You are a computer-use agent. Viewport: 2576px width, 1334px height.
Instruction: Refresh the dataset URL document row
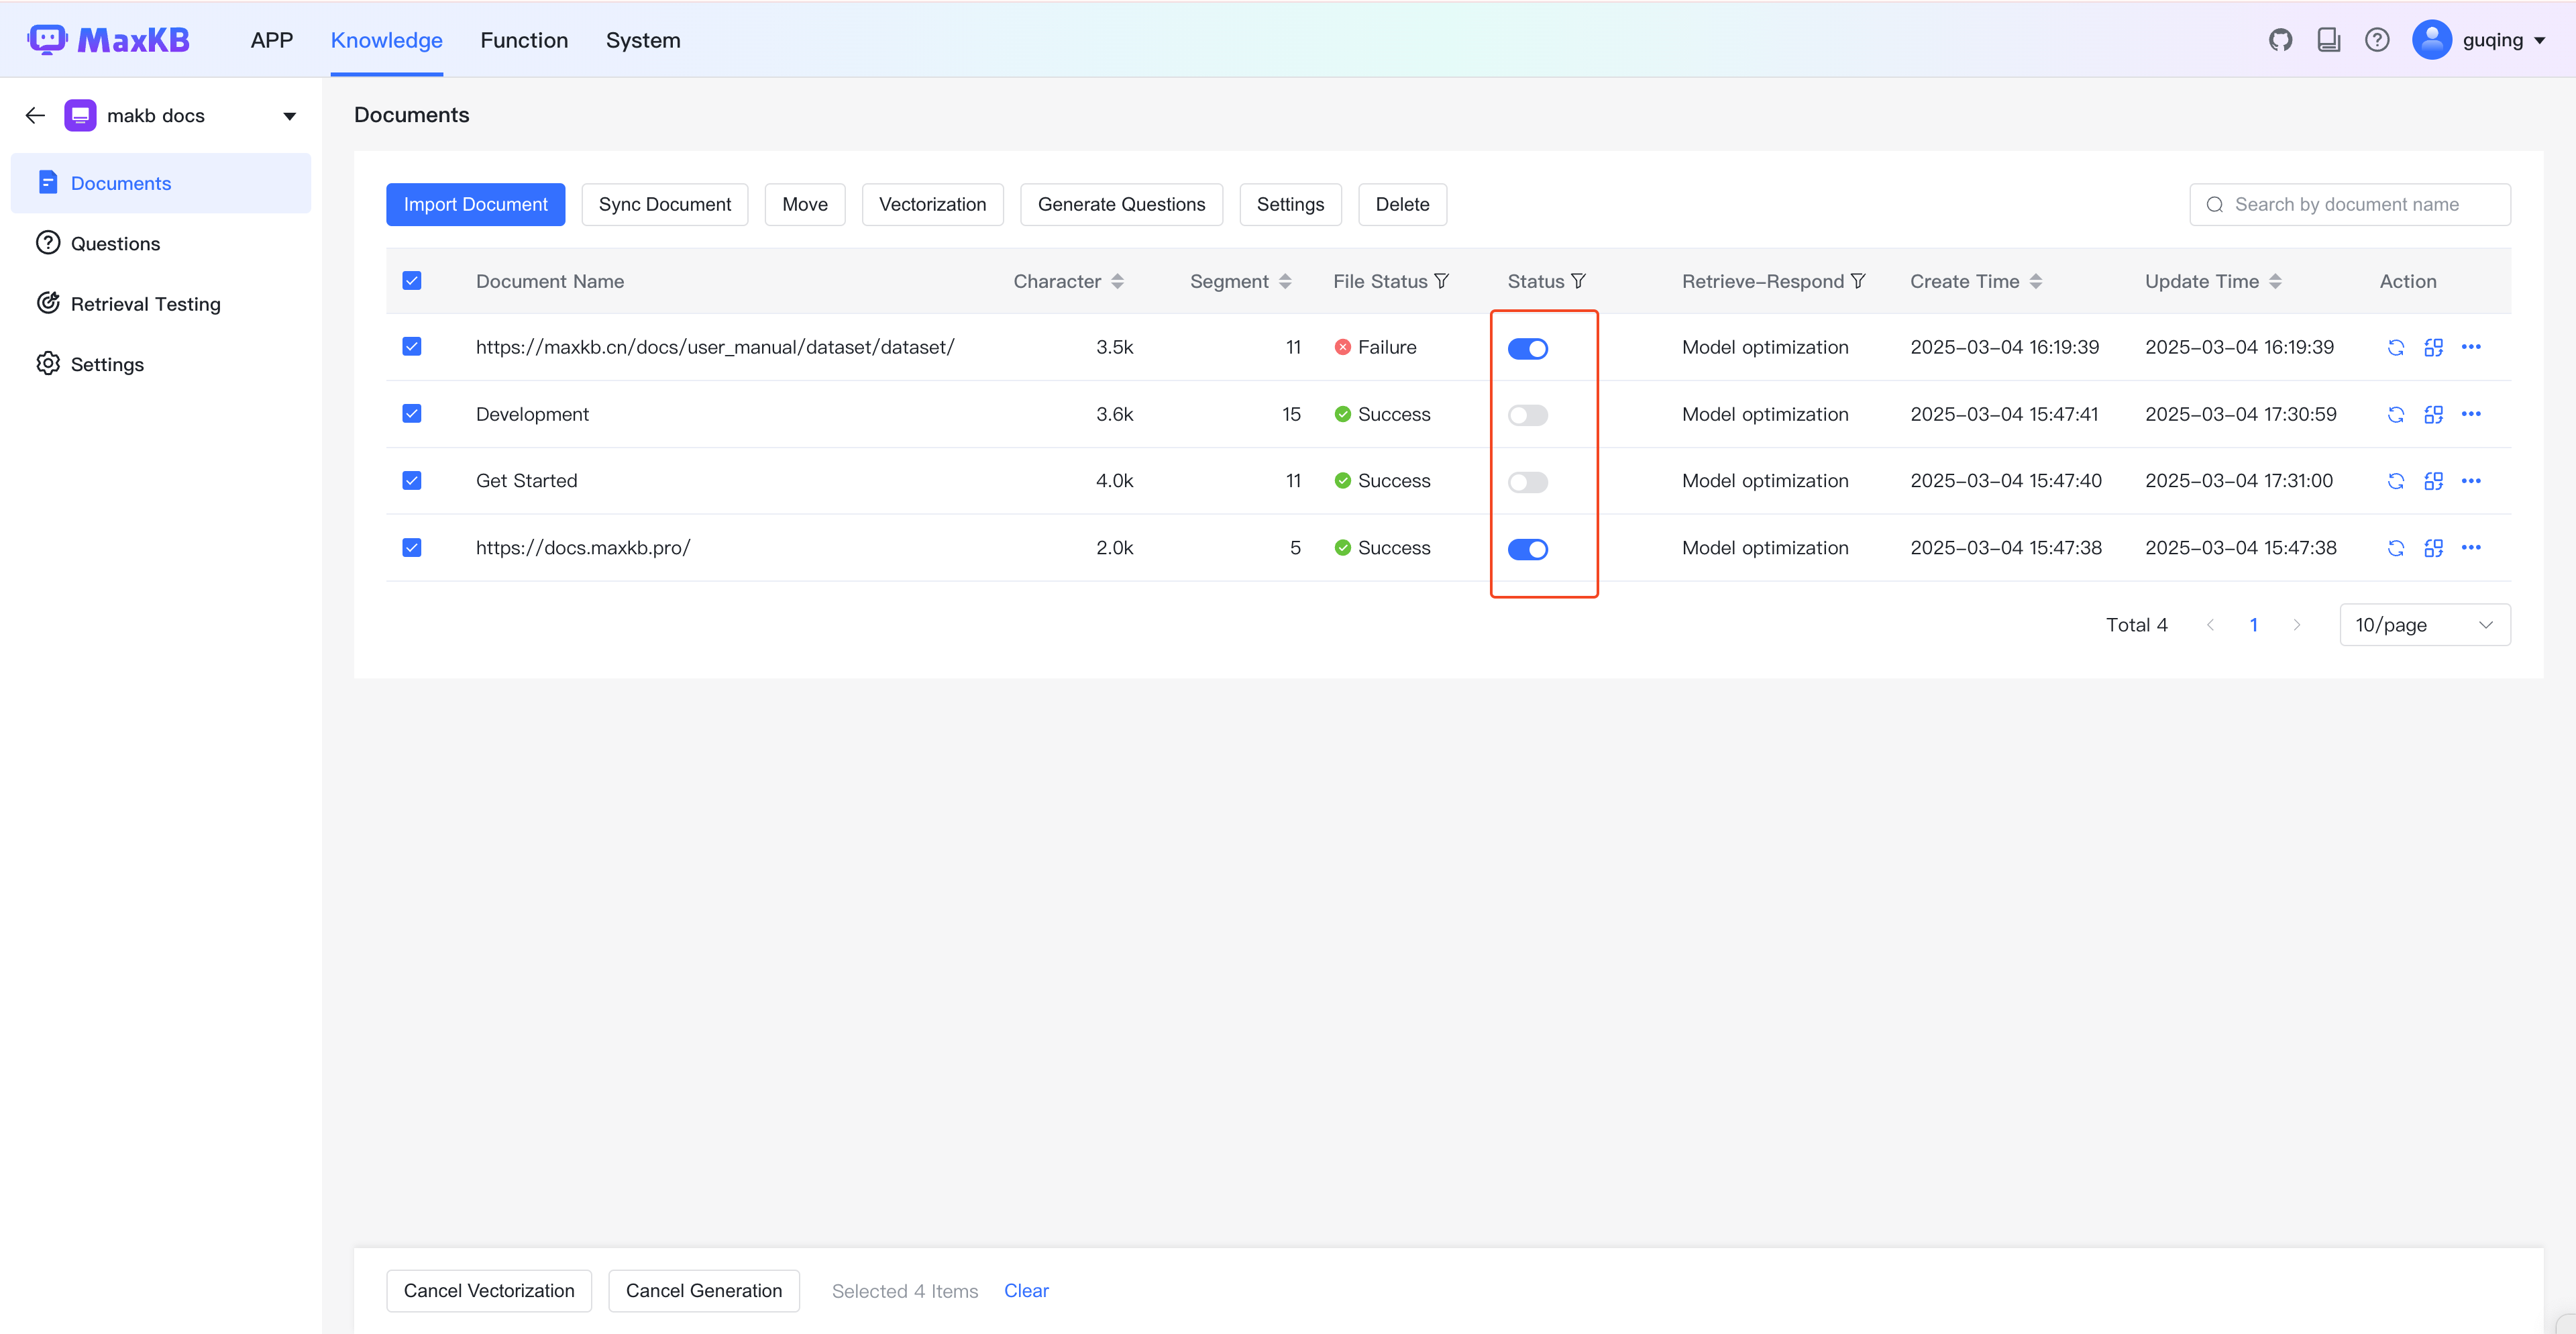(x=2396, y=348)
